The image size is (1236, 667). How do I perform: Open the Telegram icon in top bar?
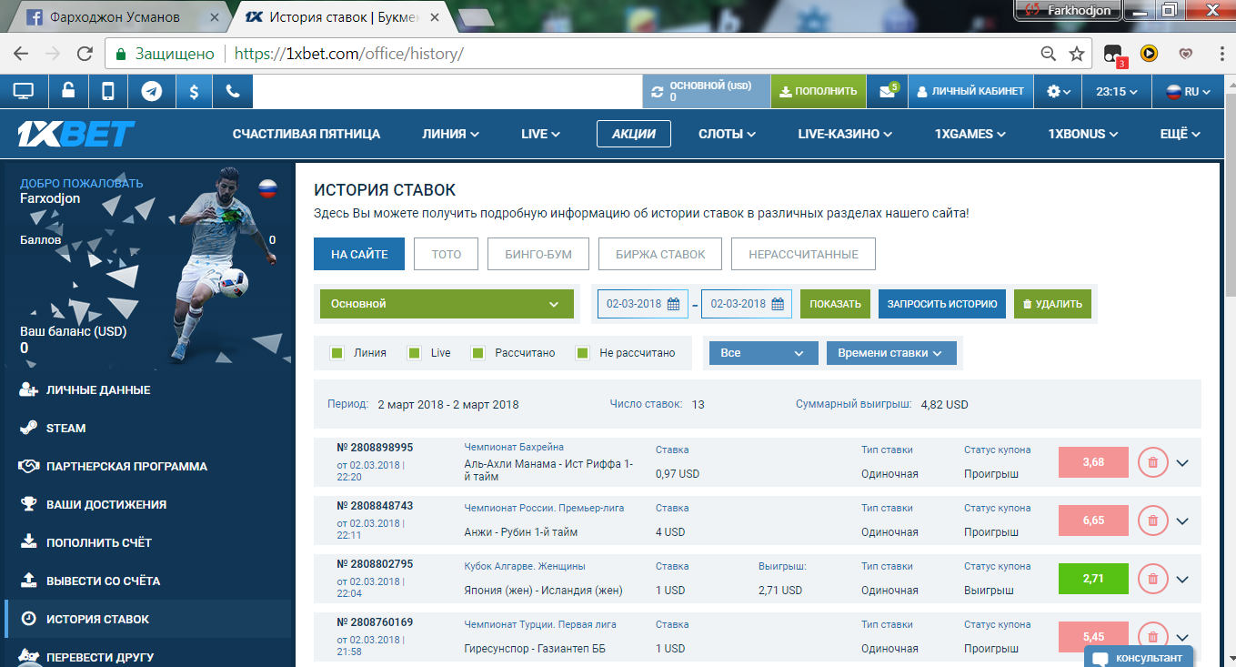151,91
